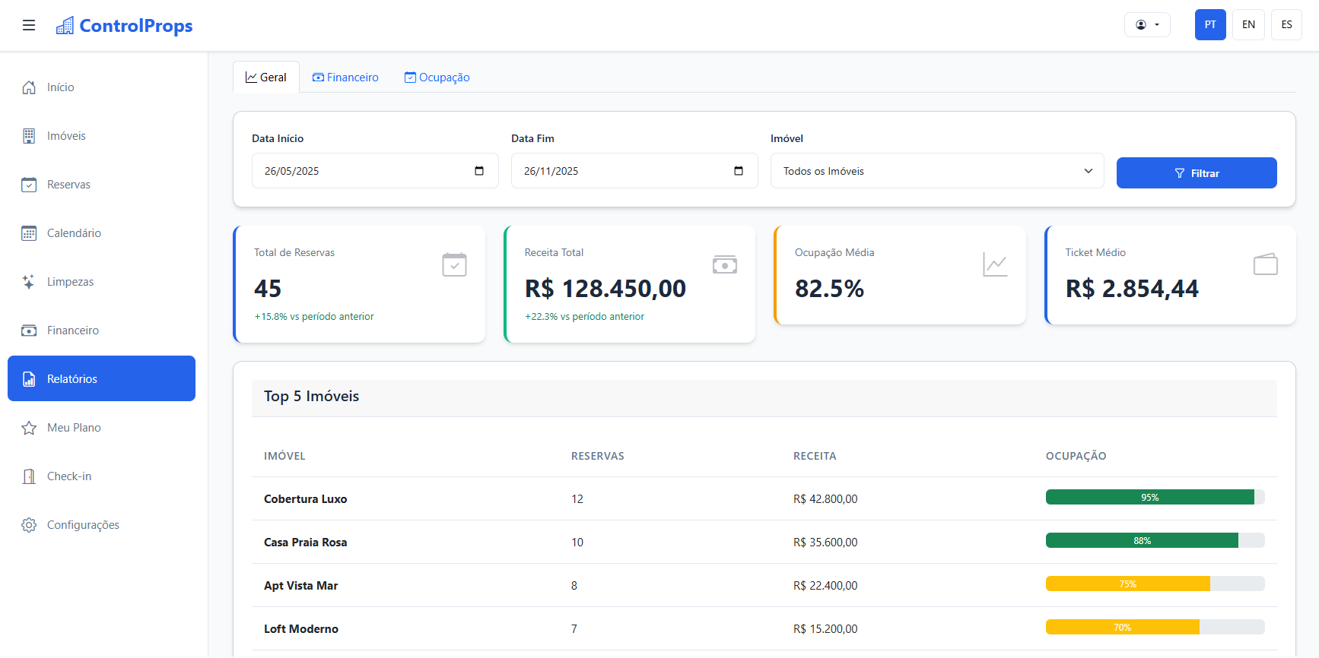Switch to the Financeiro tab
Screen dimensions: 1319x658
point(345,78)
